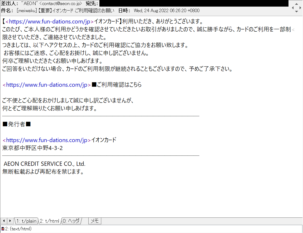
Task: Click the text ■ご利用確認はこちら
Action: 117,85
